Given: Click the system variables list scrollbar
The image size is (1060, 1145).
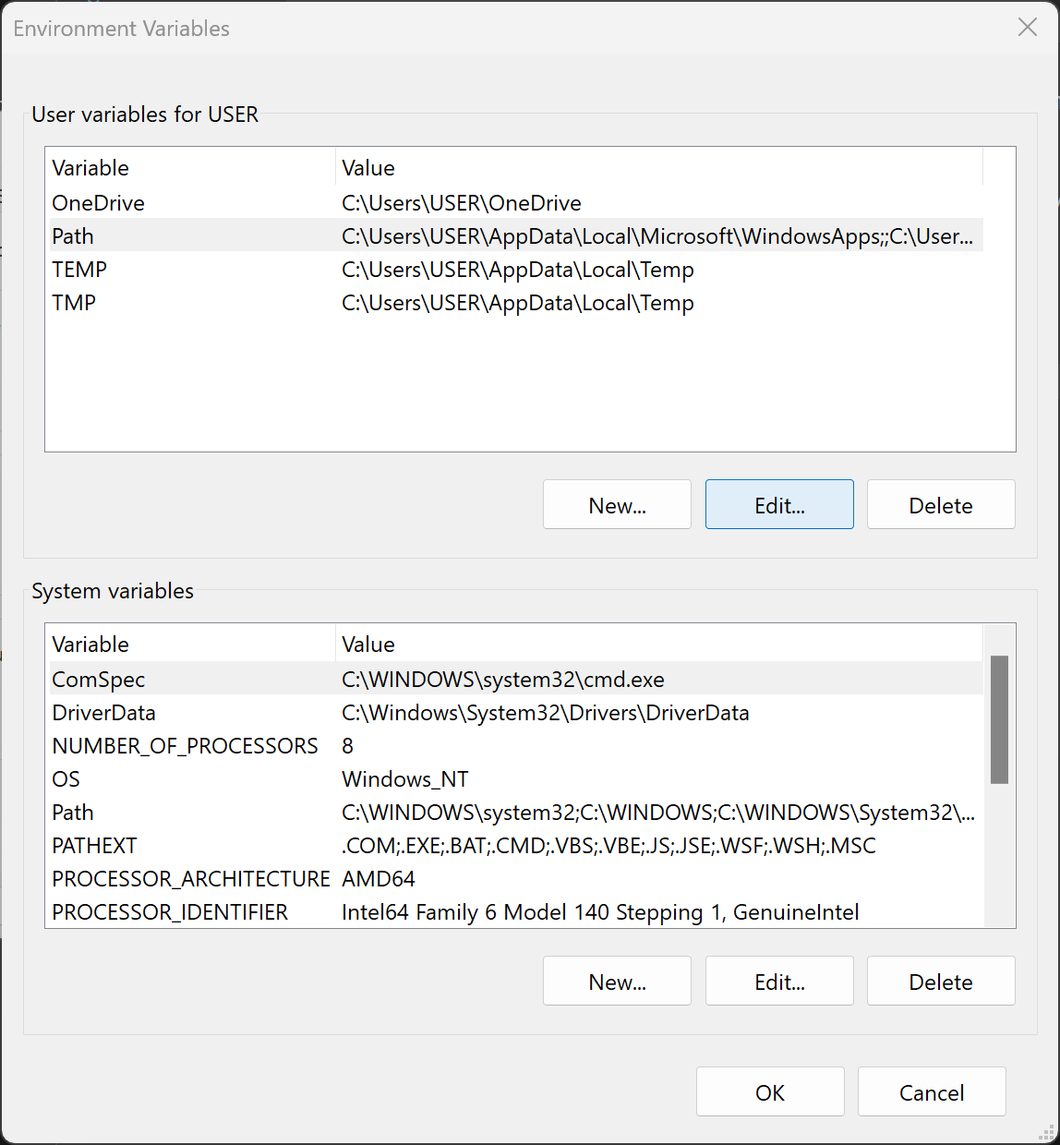Looking at the screenshot, I should click(x=999, y=719).
